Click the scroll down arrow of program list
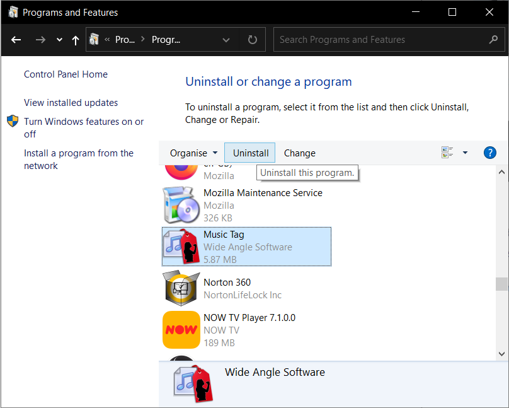 (x=501, y=354)
